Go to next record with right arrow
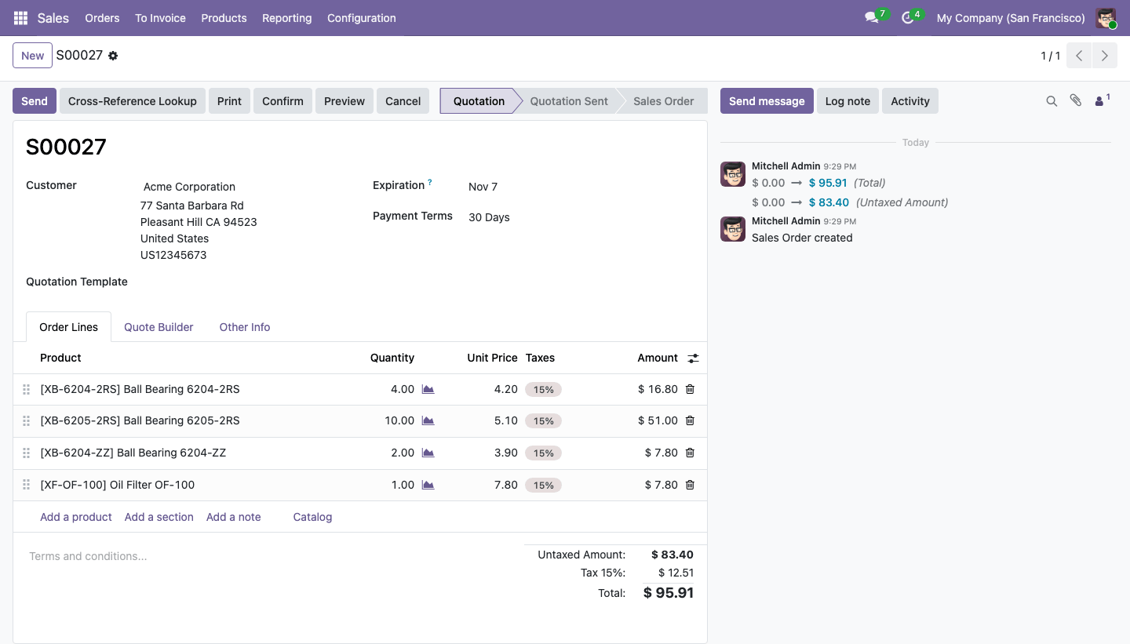The width and height of the screenshot is (1130, 644). (1104, 56)
